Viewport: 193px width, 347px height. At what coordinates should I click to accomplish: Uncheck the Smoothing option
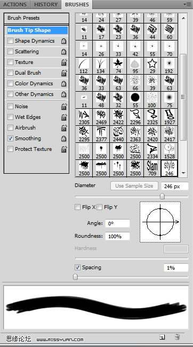(10, 139)
